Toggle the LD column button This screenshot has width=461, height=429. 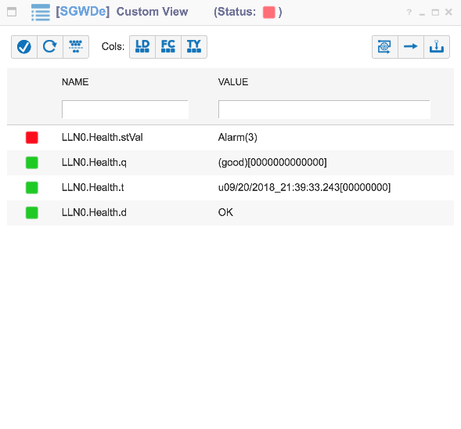[x=142, y=47]
